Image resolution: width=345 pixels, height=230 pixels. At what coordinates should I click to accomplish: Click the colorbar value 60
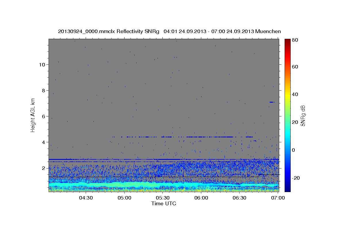[x=296, y=67]
